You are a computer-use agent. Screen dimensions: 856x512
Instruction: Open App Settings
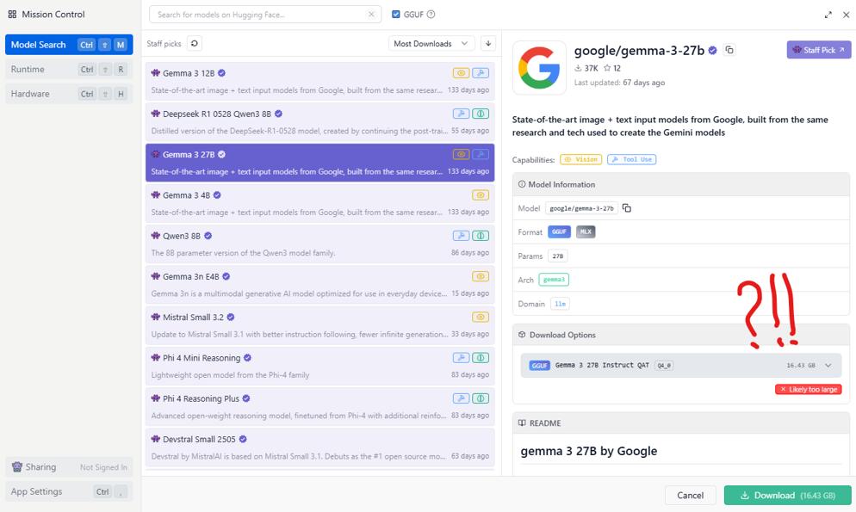click(x=69, y=491)
